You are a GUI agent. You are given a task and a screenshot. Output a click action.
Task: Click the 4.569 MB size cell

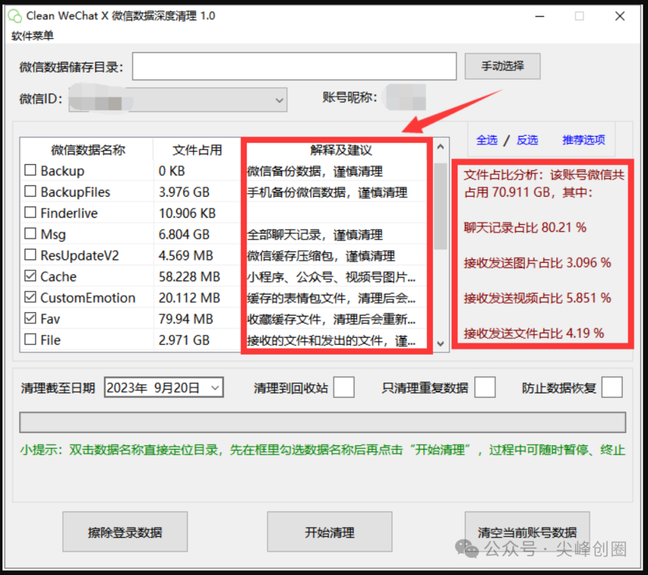tap(186, 255)
